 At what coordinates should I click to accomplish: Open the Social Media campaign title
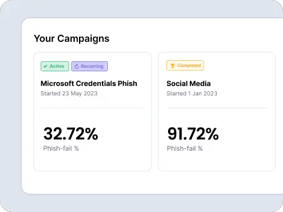pyautogui.click(x=189, y=84)
